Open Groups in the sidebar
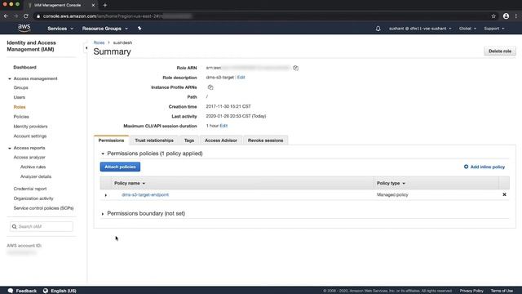522x294 pixels. click(20, 87)
